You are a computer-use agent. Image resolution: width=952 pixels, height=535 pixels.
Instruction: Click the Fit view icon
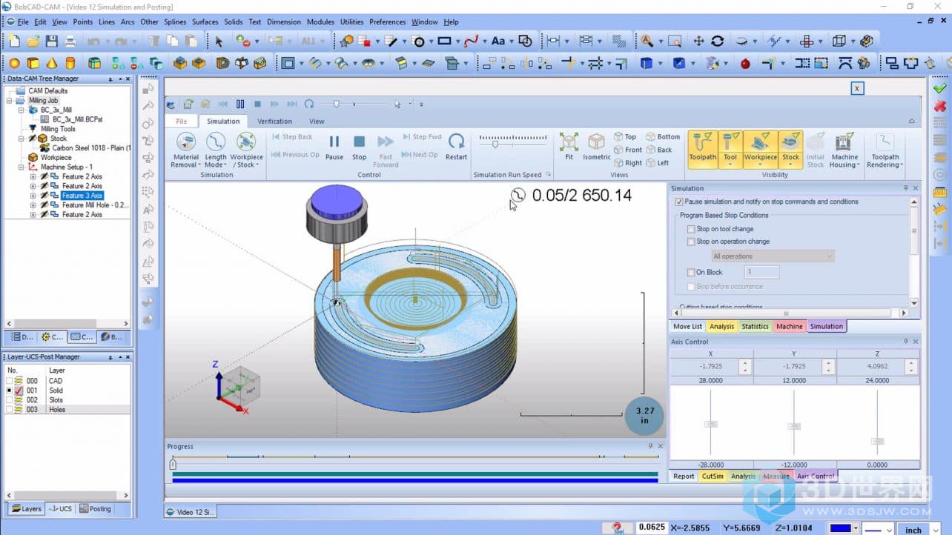coord(569,142)
